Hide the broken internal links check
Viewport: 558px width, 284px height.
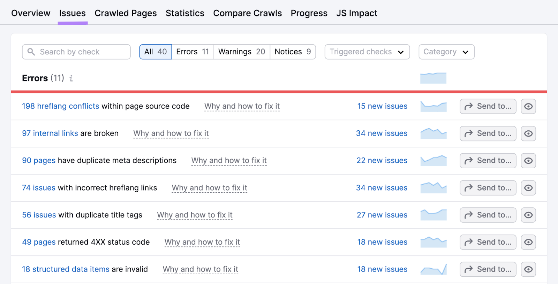point(528,133)
